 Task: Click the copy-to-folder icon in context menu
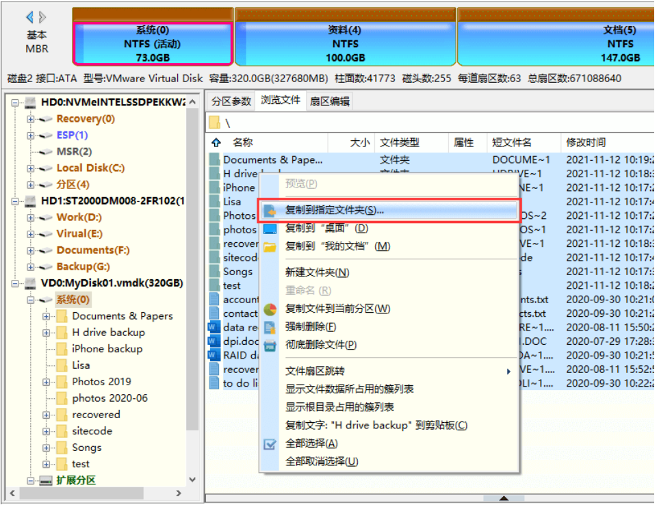(270, 211)
